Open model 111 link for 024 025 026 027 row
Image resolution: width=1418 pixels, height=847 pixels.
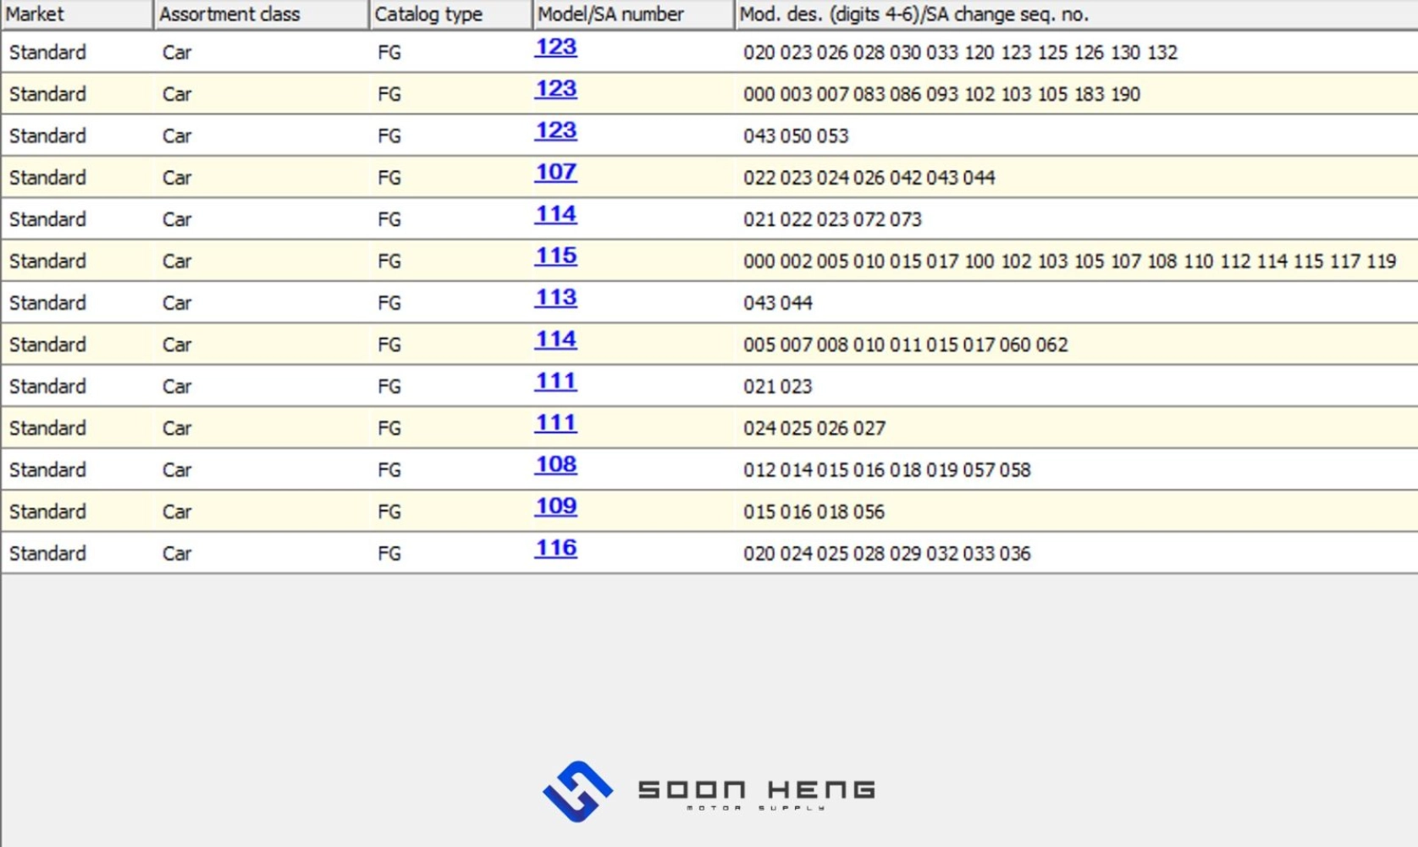(x=555, y=423)
